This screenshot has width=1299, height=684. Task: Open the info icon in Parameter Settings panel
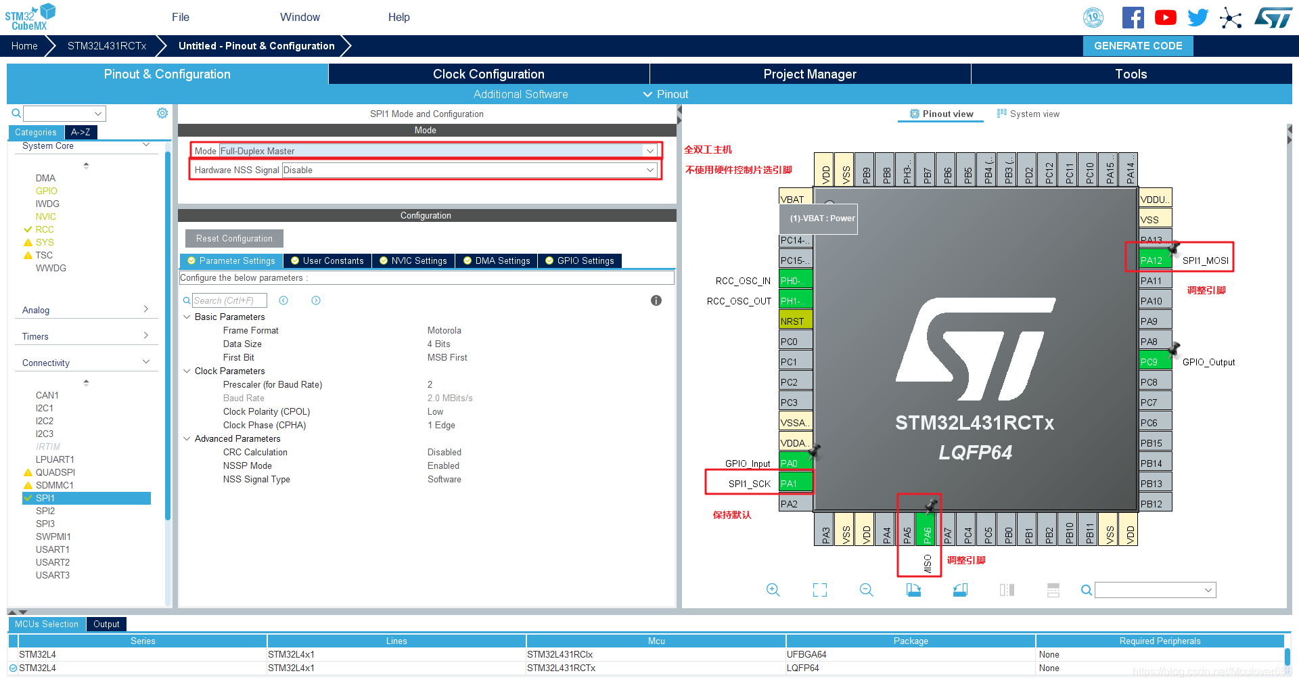656,300
